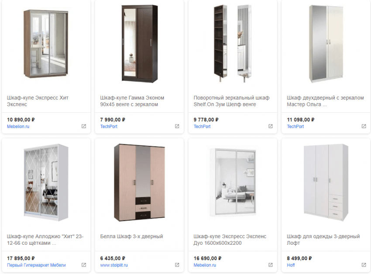
Task: Follow Первый Гипермаркет Мебели store link
Action: point(36,265)
